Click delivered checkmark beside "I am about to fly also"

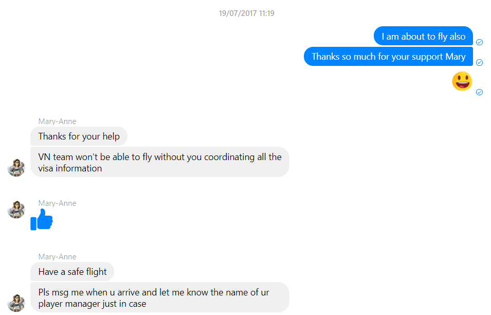click(479, 42)
